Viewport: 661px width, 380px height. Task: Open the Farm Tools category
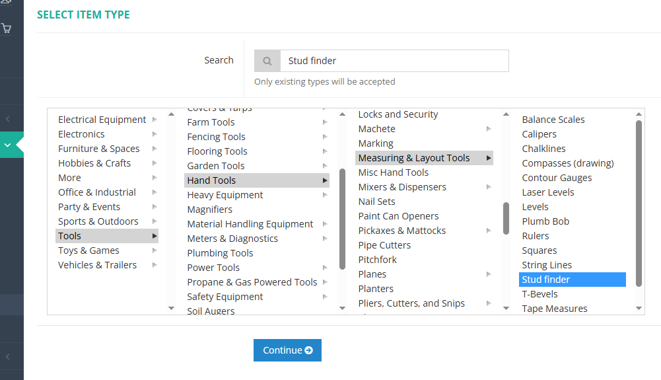(x=211, y=122)
